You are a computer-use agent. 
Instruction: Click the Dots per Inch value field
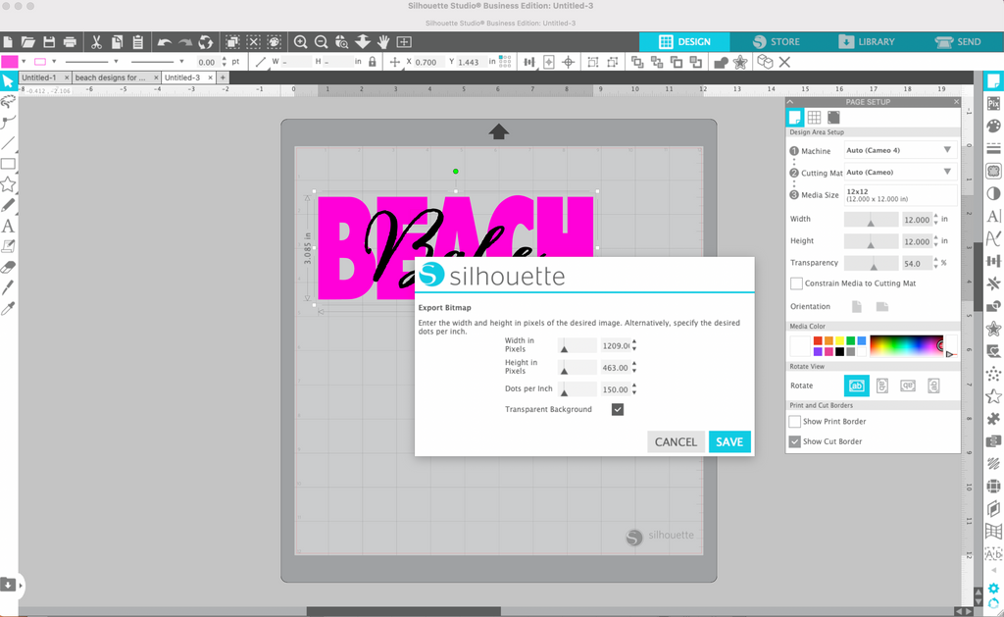pos(616,389)
